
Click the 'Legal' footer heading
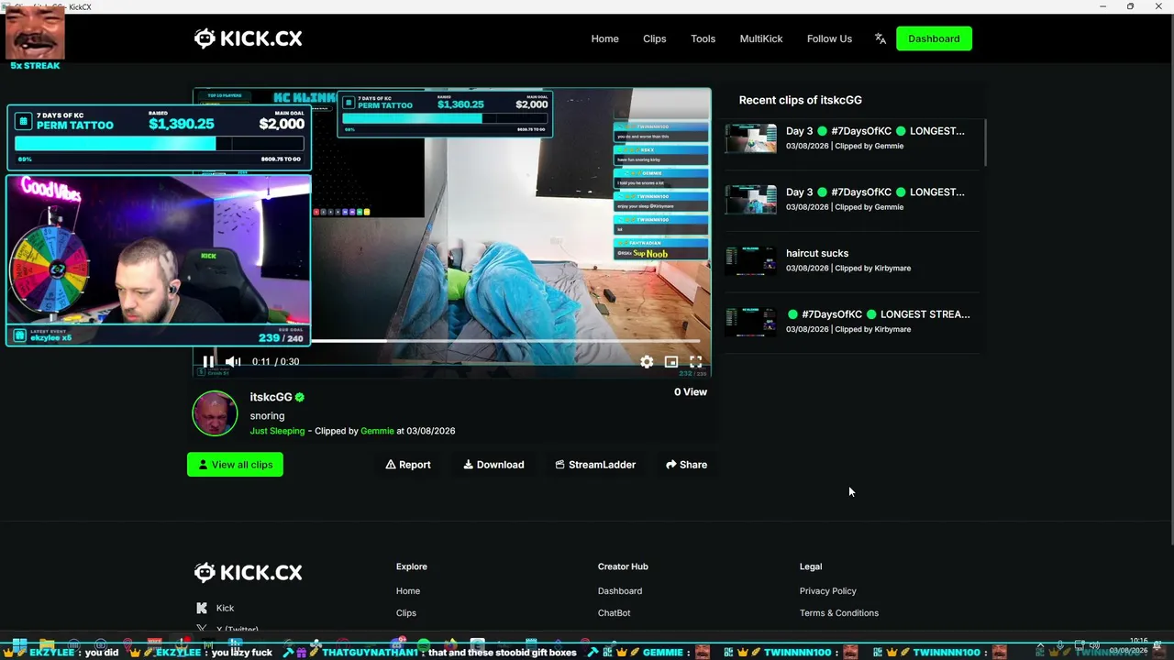click(x=811, y=566)
